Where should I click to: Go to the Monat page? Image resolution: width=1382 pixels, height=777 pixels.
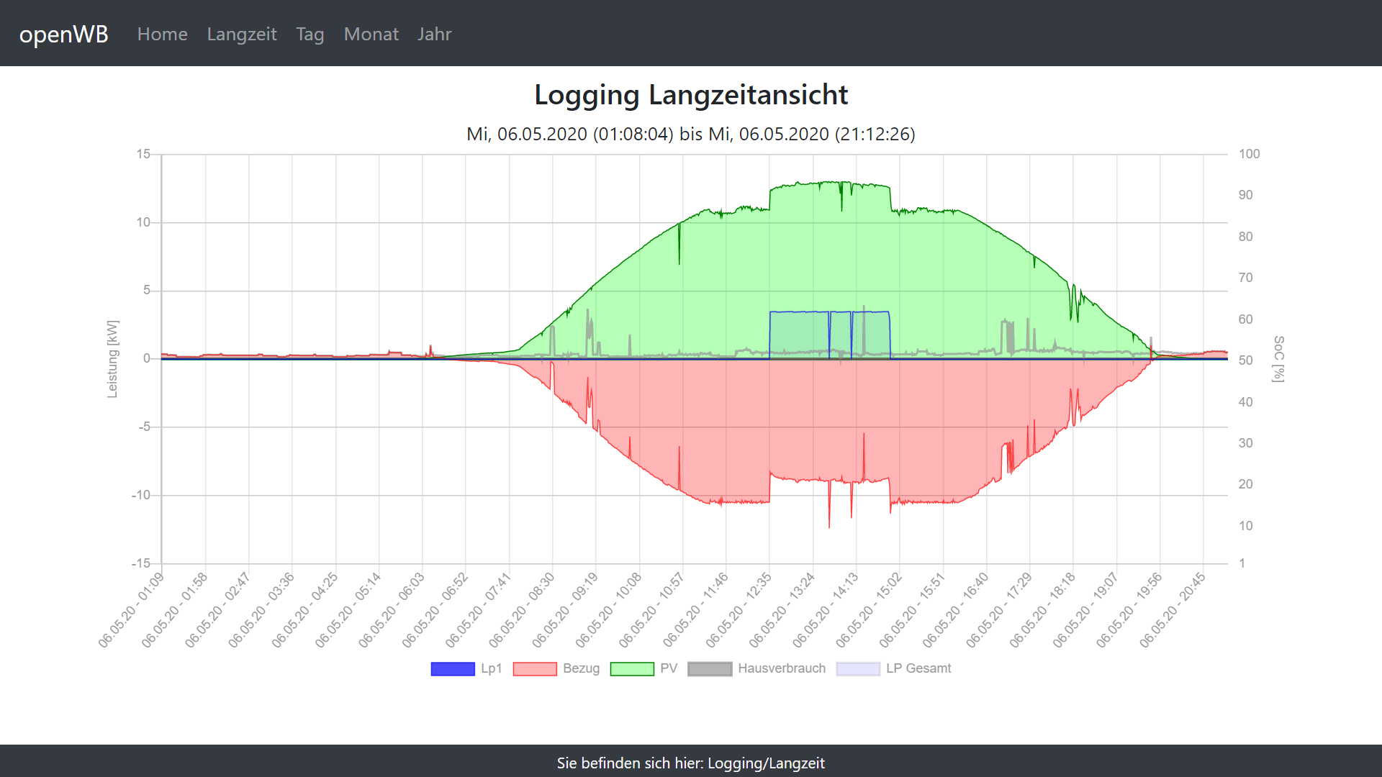click(x=371, y=34)
